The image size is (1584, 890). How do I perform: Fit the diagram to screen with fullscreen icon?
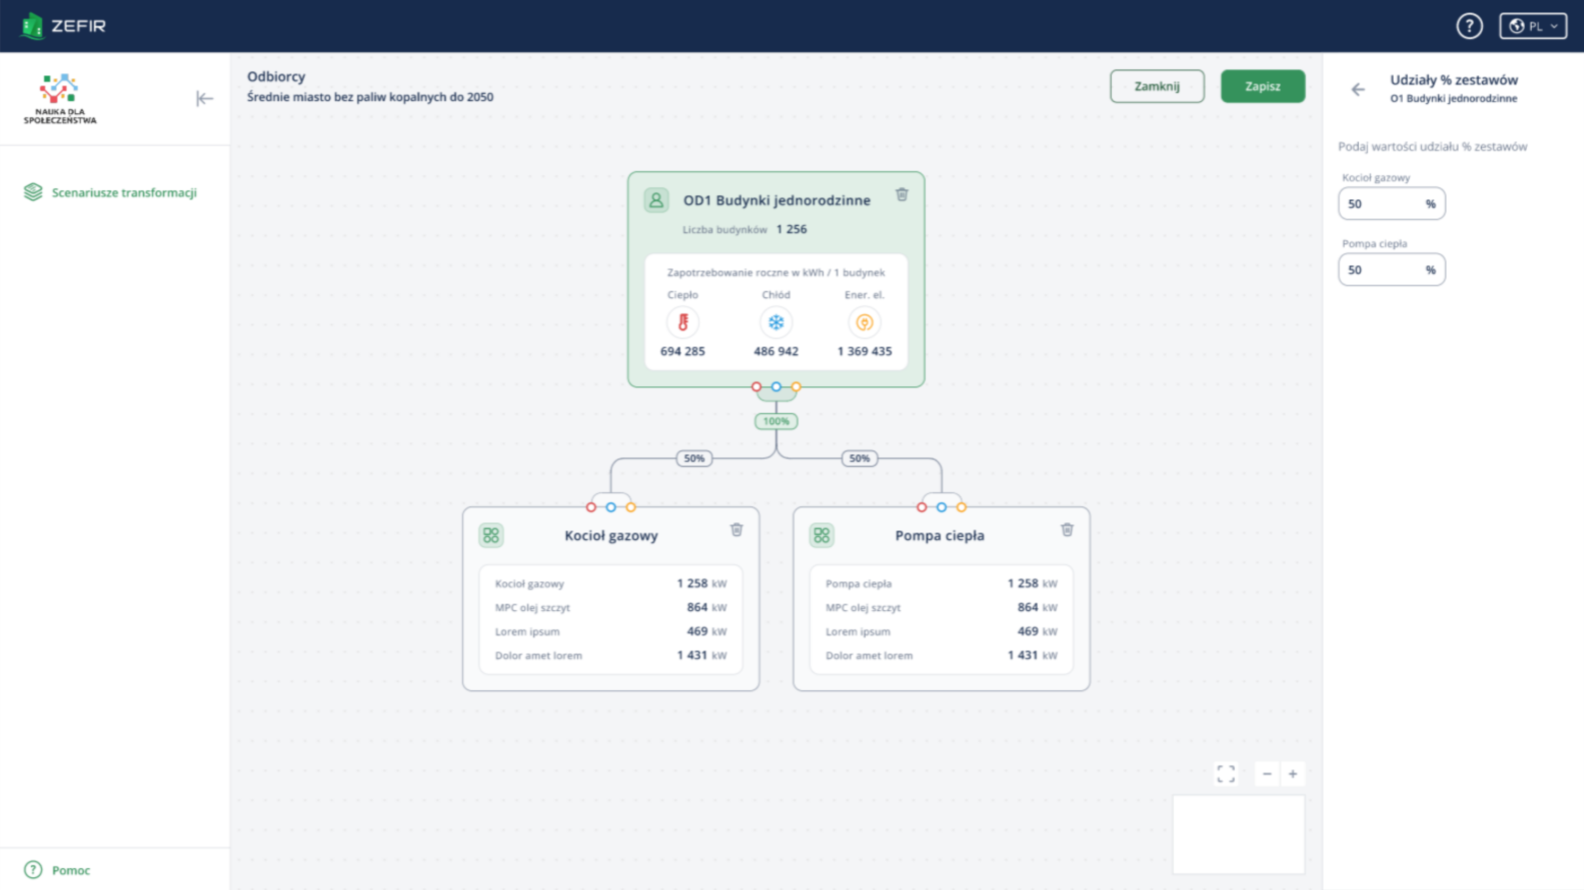(1226, 774)
